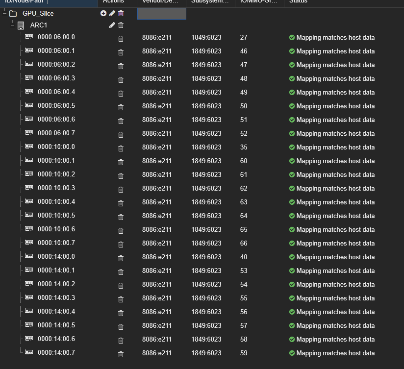Edit the GPU_Slice mapping with pencil icon
Viewport: 404px width, 369px height.
(112, 13)
